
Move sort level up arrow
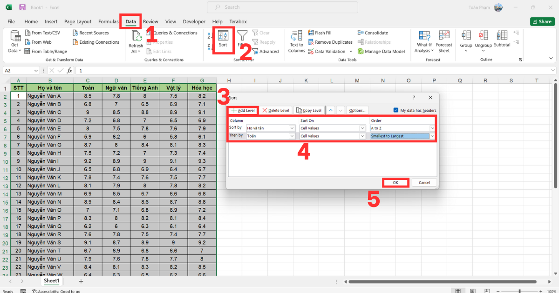tap(330, 110)
